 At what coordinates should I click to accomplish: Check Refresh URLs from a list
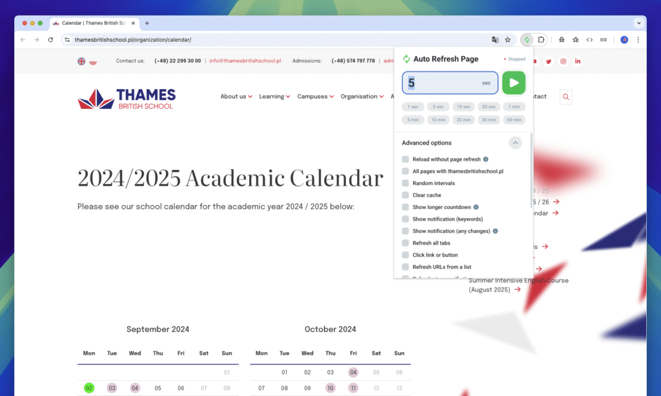405,266
